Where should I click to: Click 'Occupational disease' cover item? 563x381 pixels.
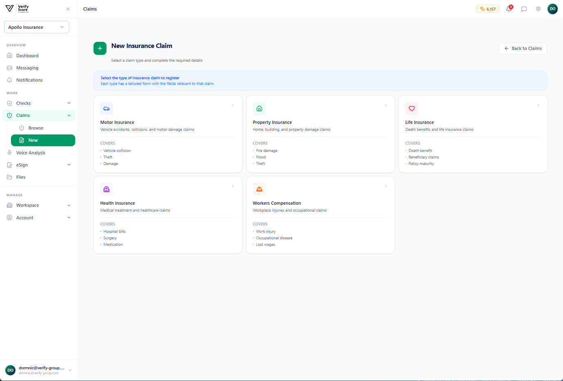click(274, 238)
